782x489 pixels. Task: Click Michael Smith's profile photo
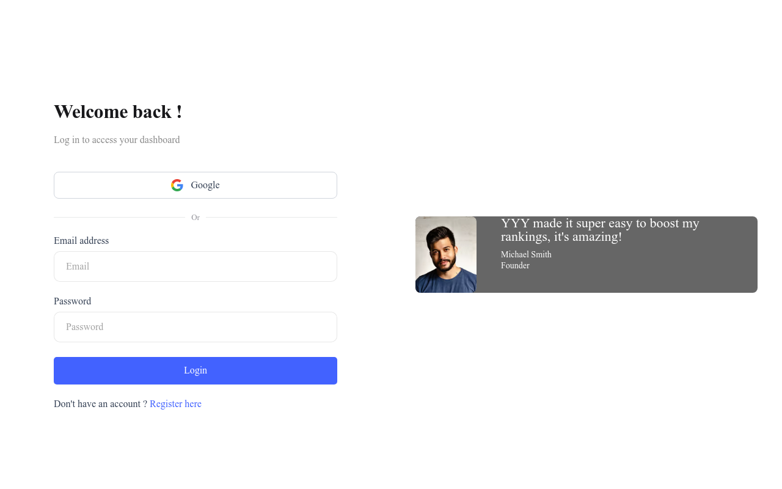tap(446, 254)
